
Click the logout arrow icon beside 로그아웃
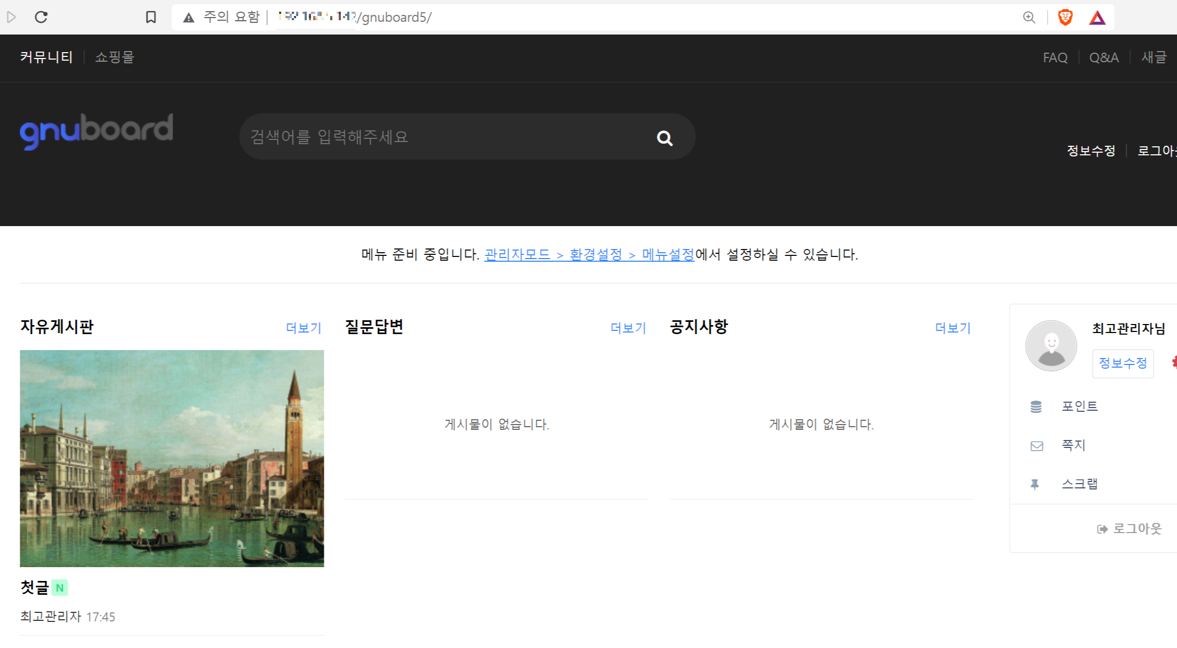click(1102, 529)
